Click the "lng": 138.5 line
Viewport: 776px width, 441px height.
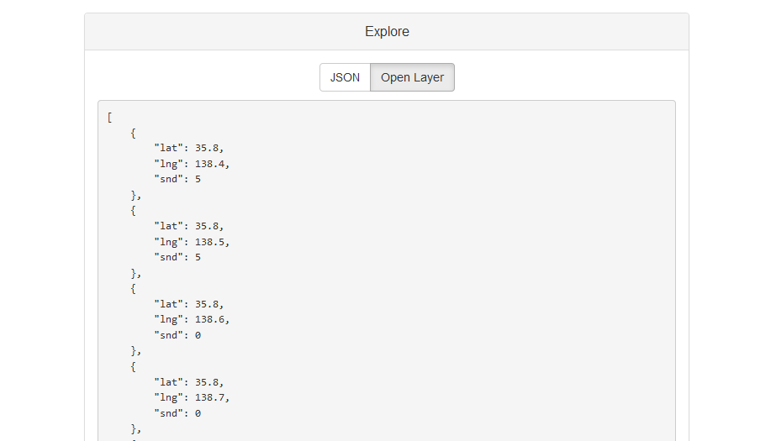point(192,242)
